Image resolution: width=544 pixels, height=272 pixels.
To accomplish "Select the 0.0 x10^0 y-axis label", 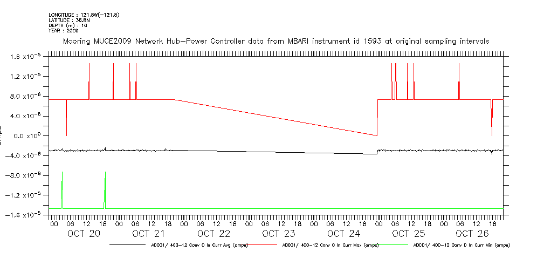I will click(x=23, y=135).
